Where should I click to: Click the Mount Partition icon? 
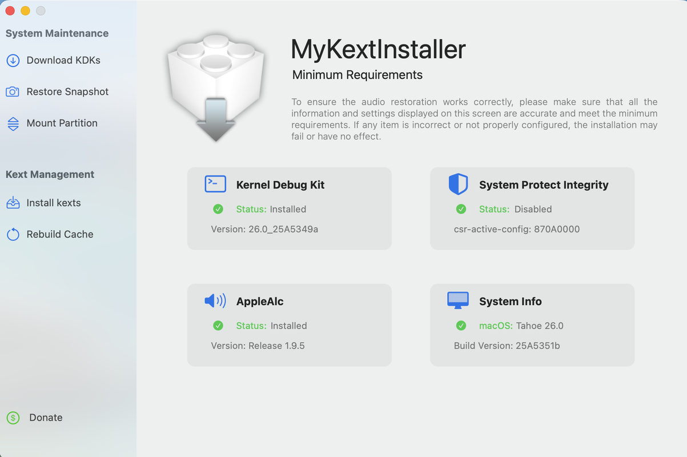[x=13, y=123]
